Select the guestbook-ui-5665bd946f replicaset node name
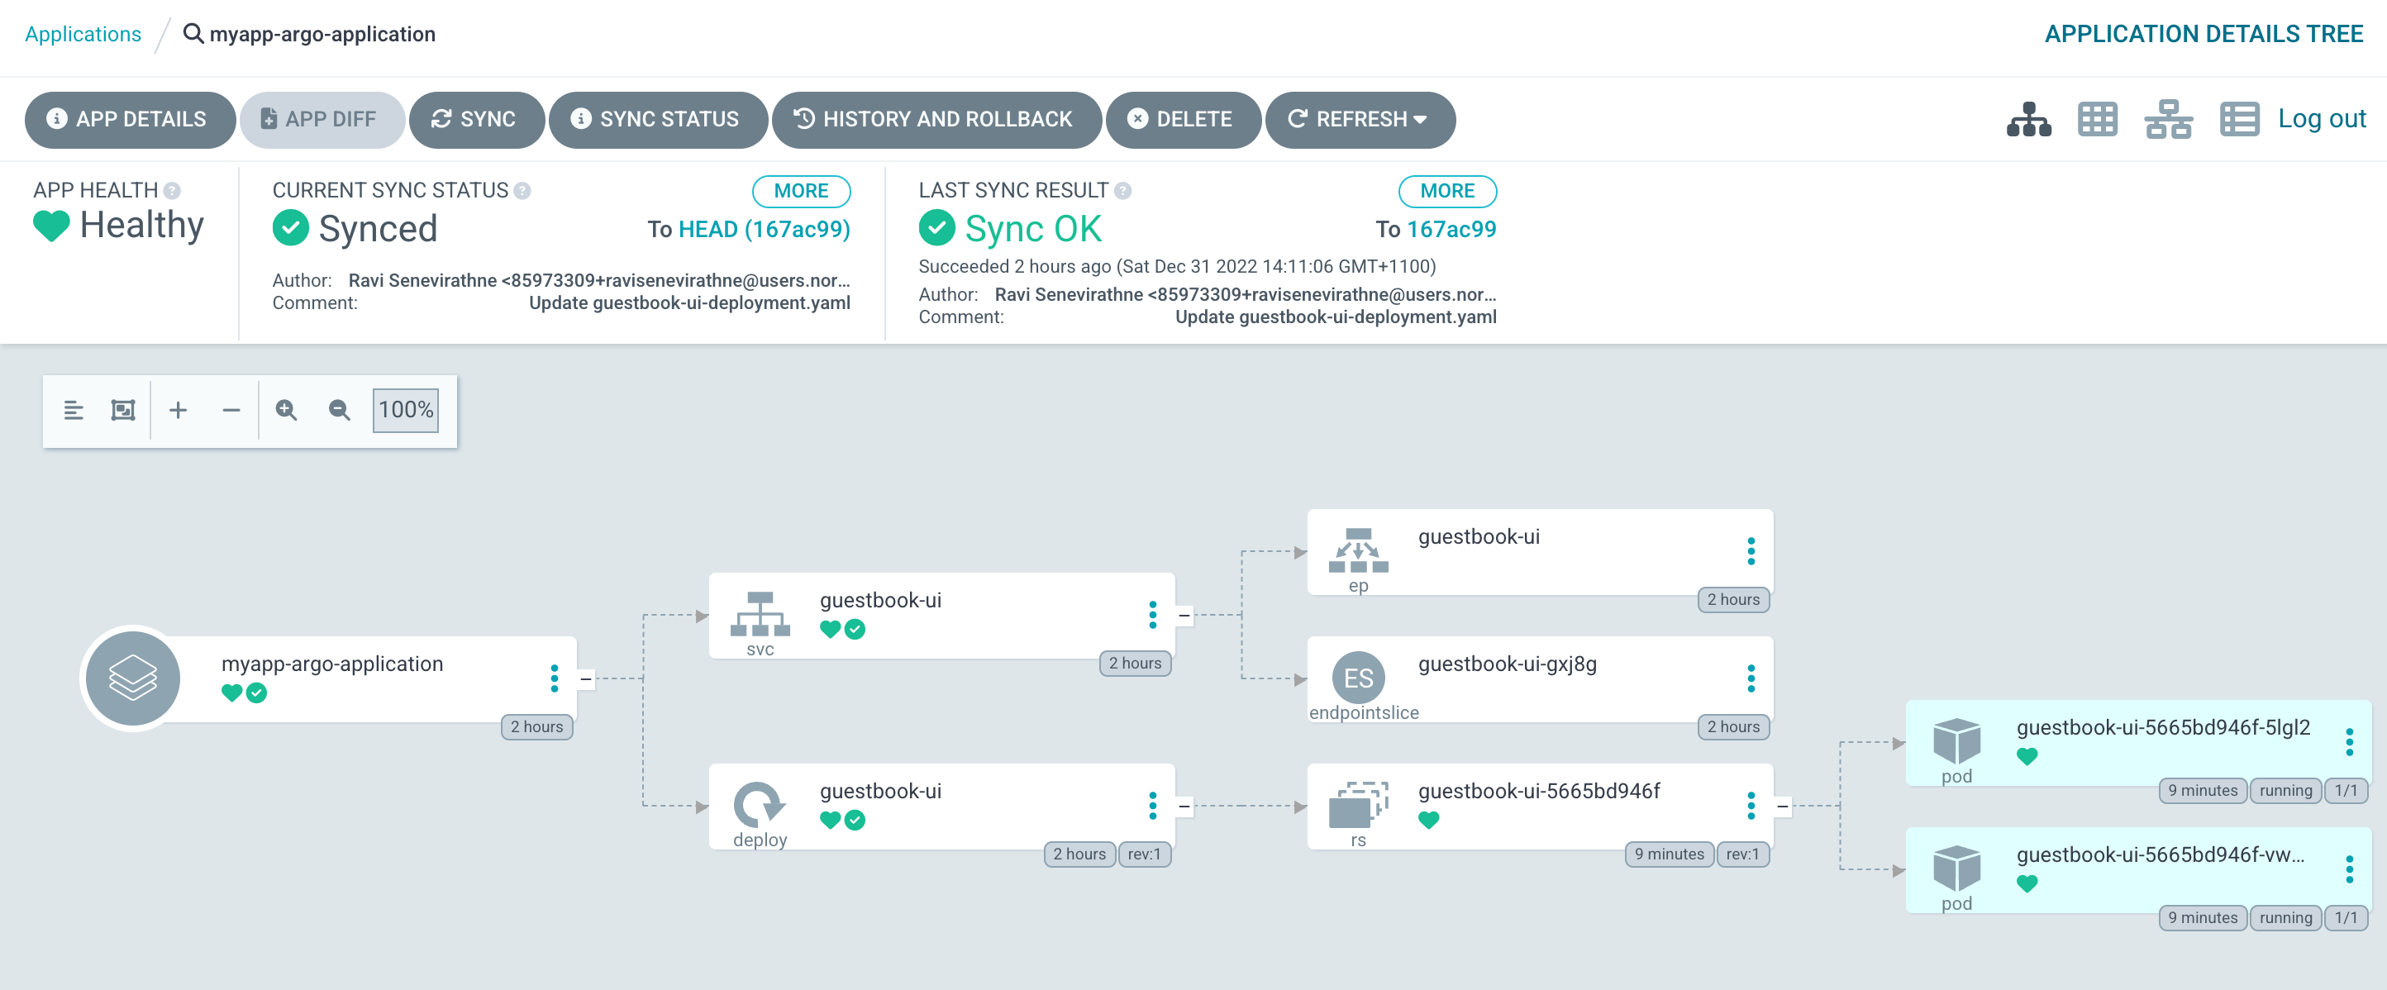This screenshot has height=990, width=2387. click(1538, 791)
